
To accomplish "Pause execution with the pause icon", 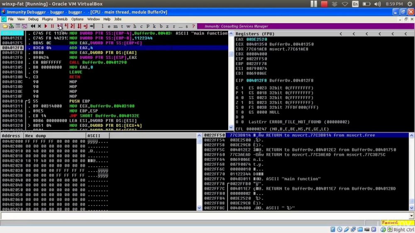I will point(52,26).
